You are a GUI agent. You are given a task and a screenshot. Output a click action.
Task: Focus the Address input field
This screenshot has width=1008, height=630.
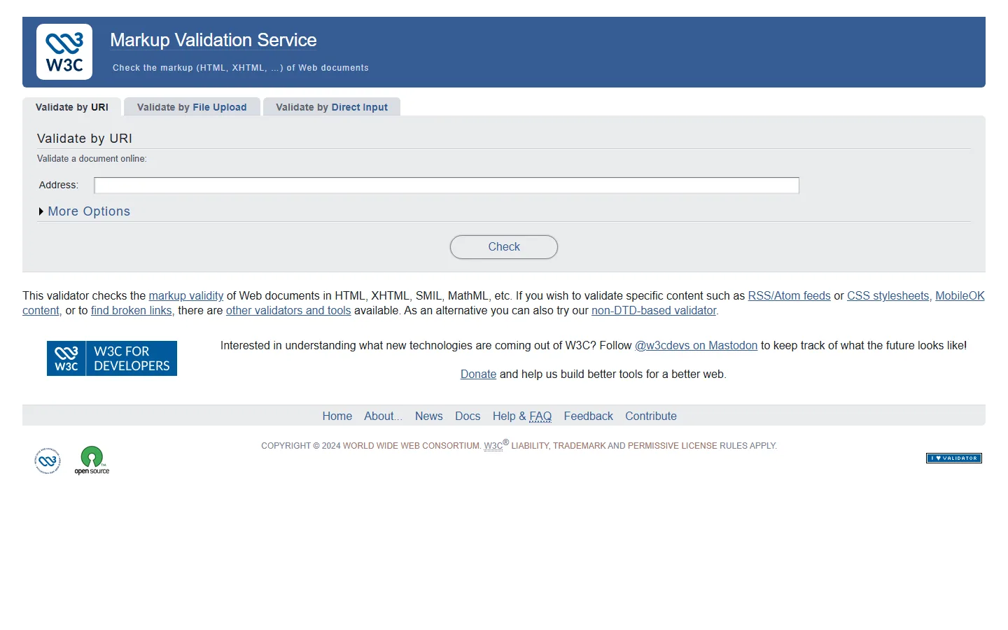point(447,185)
